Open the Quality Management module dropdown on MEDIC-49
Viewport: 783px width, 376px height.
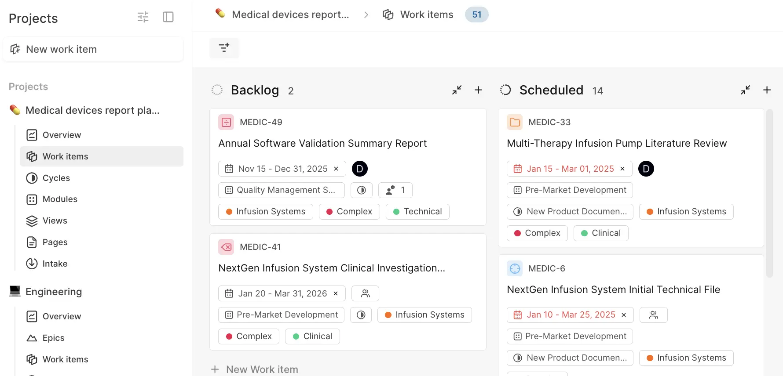pyautogui.click(x=281, y=190)
